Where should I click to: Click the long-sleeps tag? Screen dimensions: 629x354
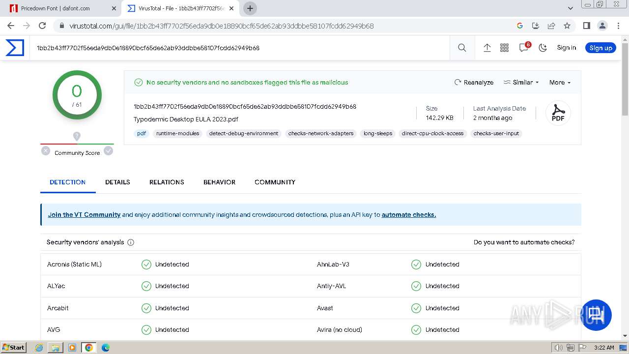coord(378,133)
